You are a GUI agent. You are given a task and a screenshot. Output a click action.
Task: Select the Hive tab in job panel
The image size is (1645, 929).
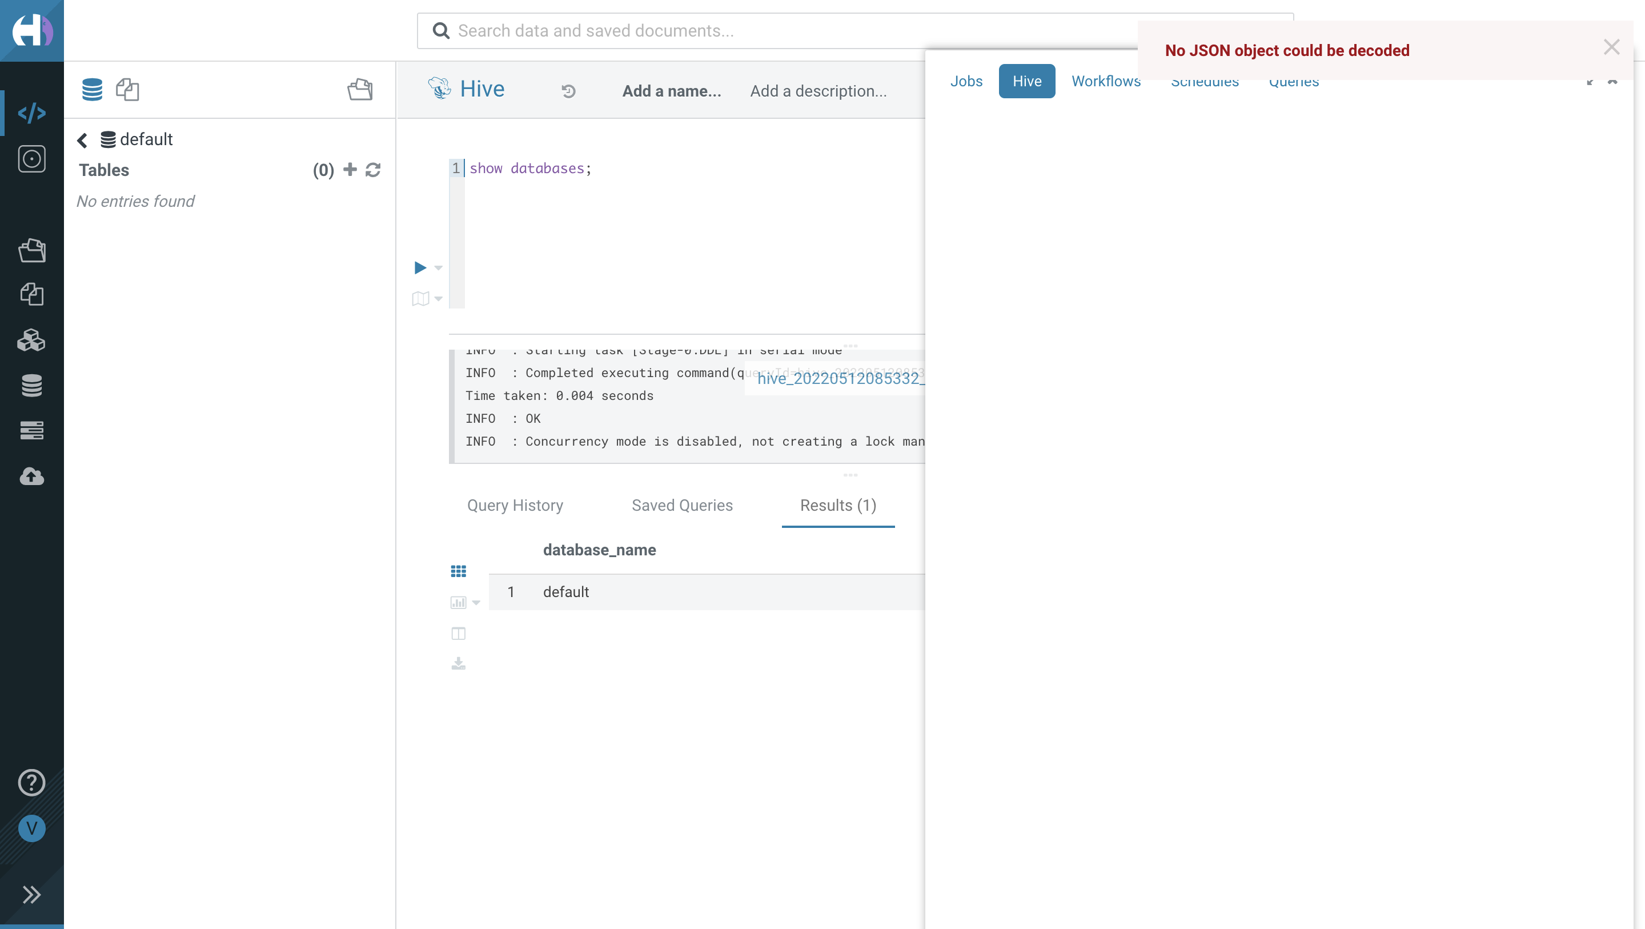pos(1027,81)
